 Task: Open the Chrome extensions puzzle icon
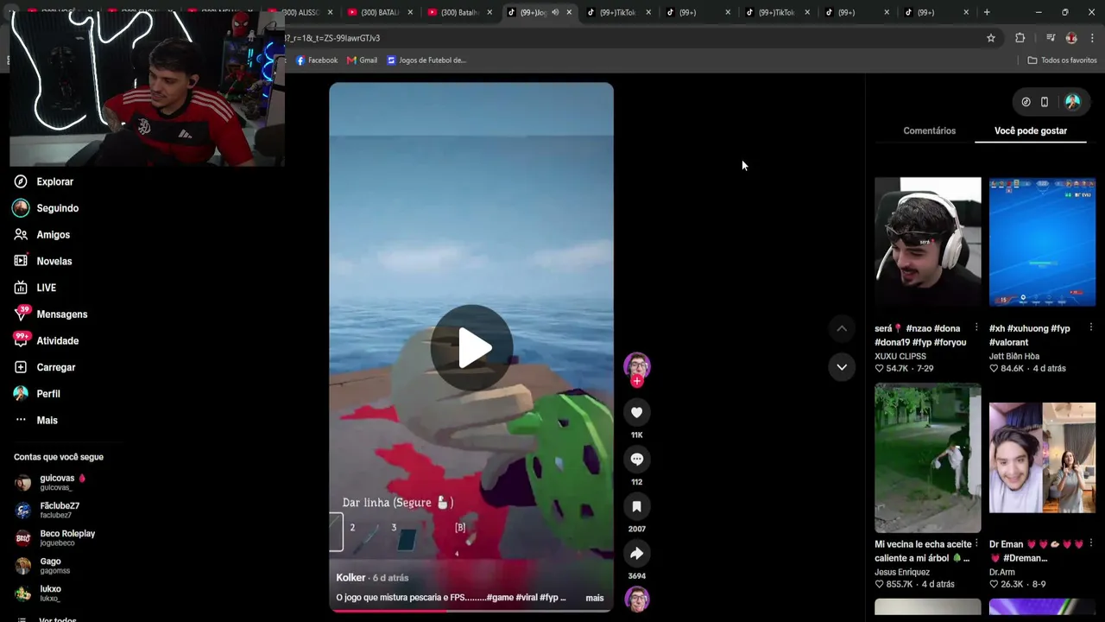[x=1020, y=38]
